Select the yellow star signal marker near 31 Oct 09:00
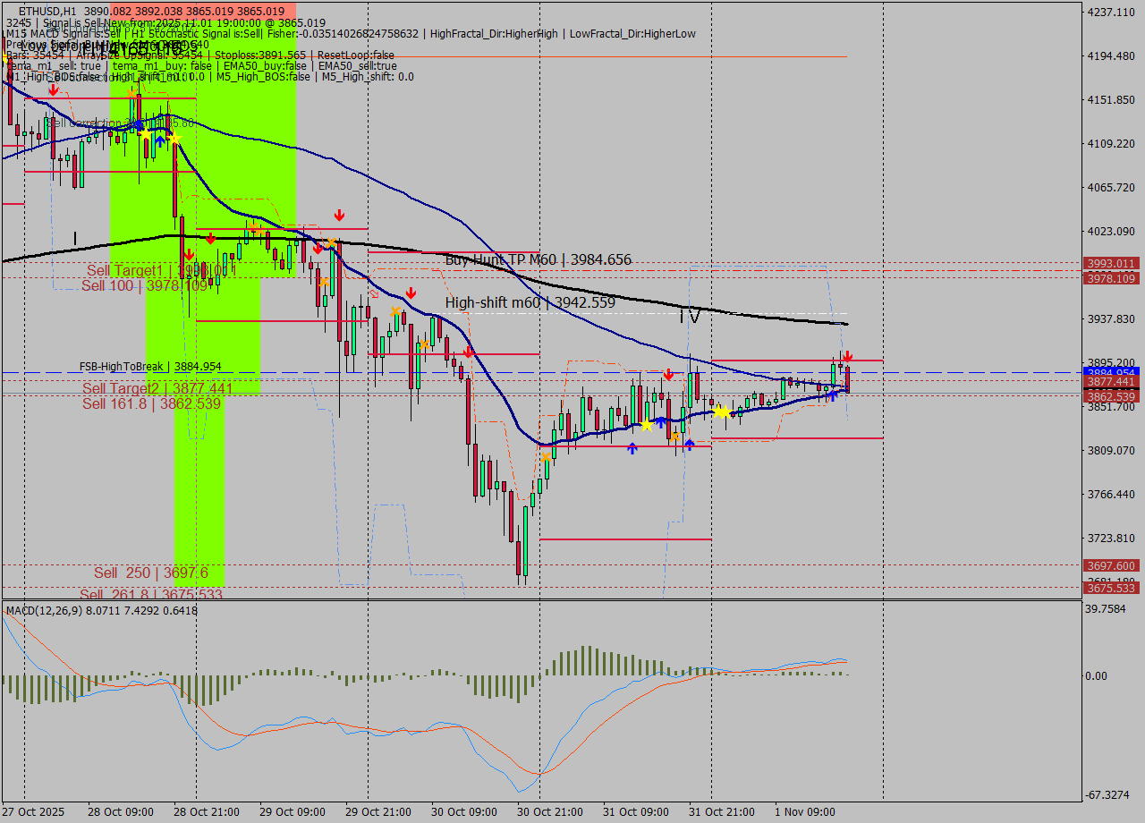This screenshot has height=823, width=1145. click(647, 425)
